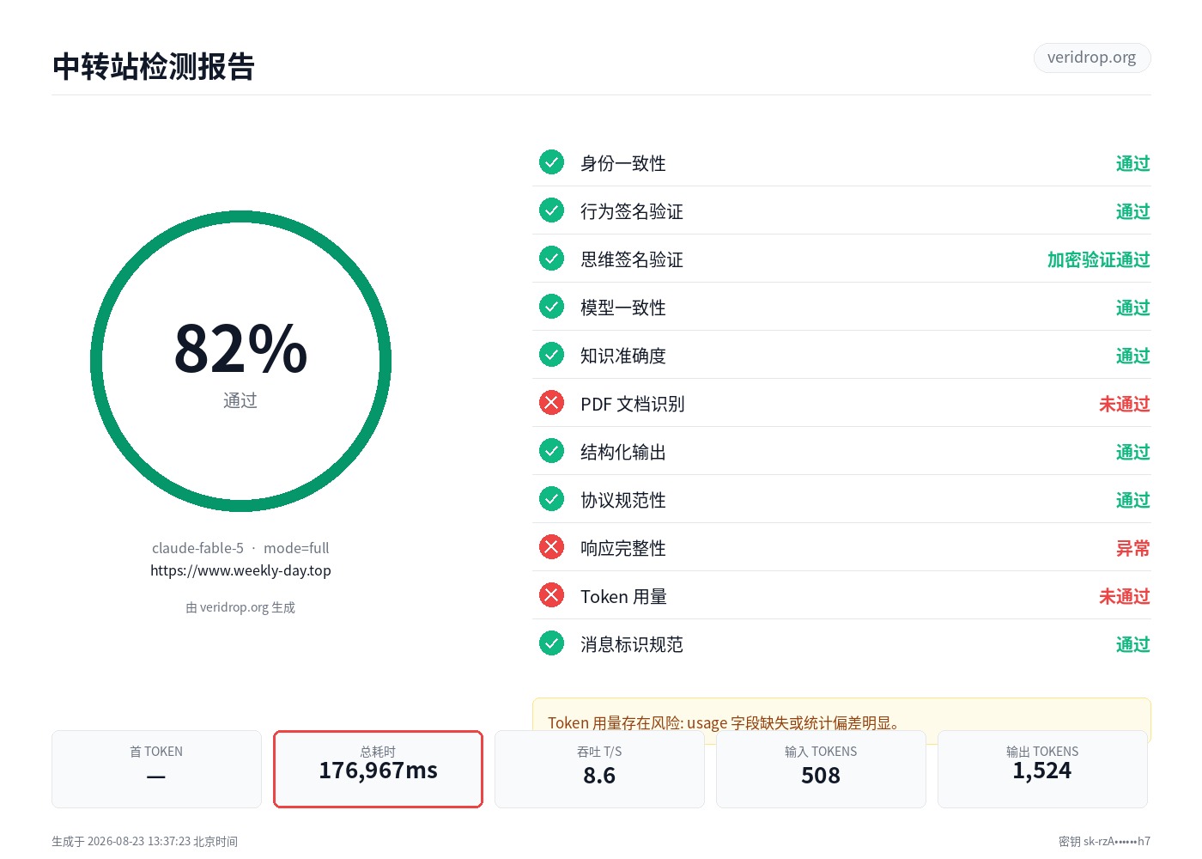Open the https://www.weekly-day.top link
Viewport: 1202px width, 859px height.
click(240, 570)
